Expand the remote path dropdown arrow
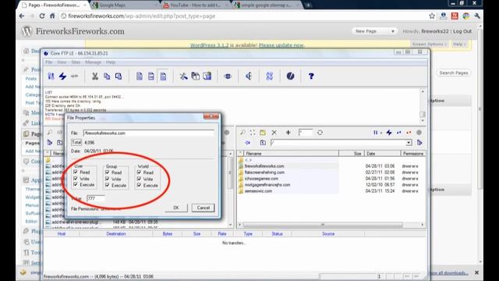This screenshot has height=281, width=499. click(x=409, y=143)
